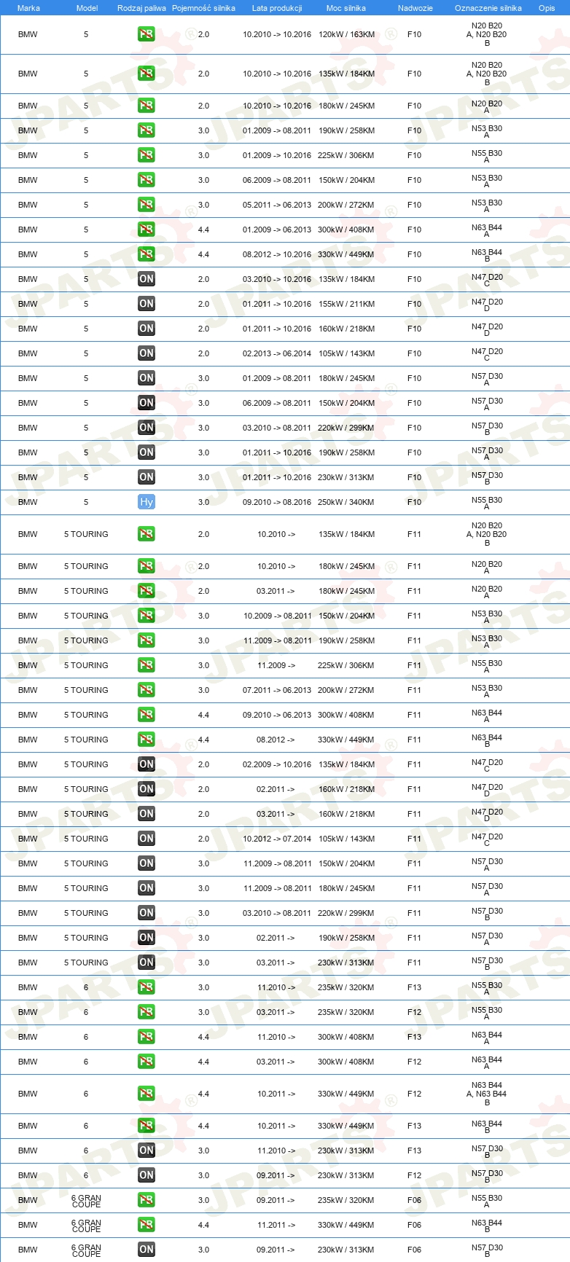Click the ON icon in the 5 Touring 10.2012 -> 07.2014 row

click(147, 839)
